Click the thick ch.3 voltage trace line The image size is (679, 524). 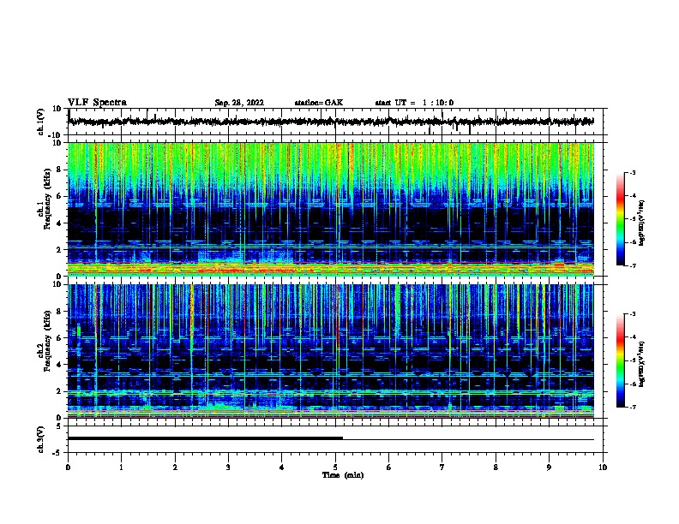click(x=205, y=438)
